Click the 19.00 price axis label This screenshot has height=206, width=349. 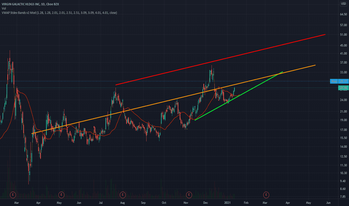(x=343, y=120)
